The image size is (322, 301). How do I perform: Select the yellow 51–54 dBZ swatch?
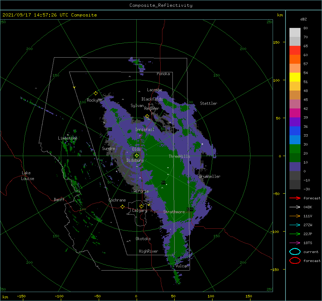(295, 77)
